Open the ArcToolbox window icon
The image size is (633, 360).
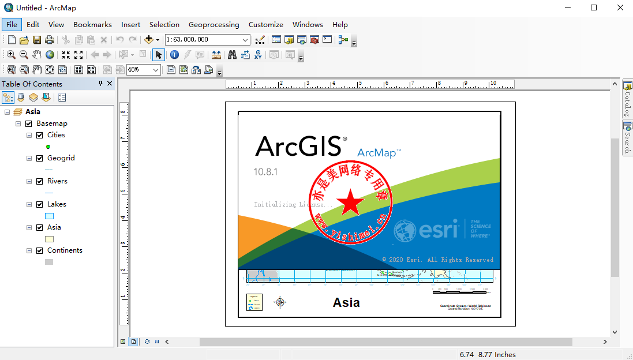click(x=314, y=40)
